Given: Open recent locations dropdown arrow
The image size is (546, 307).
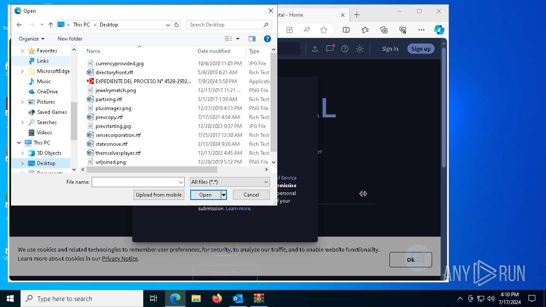Looking at the screenshot, I should pyautogui.click(x=42, y=25).
